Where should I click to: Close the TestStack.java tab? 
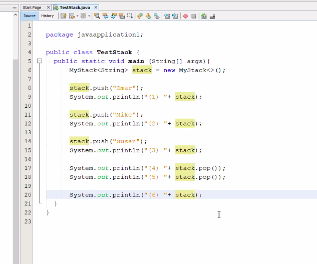pos(96,8)
